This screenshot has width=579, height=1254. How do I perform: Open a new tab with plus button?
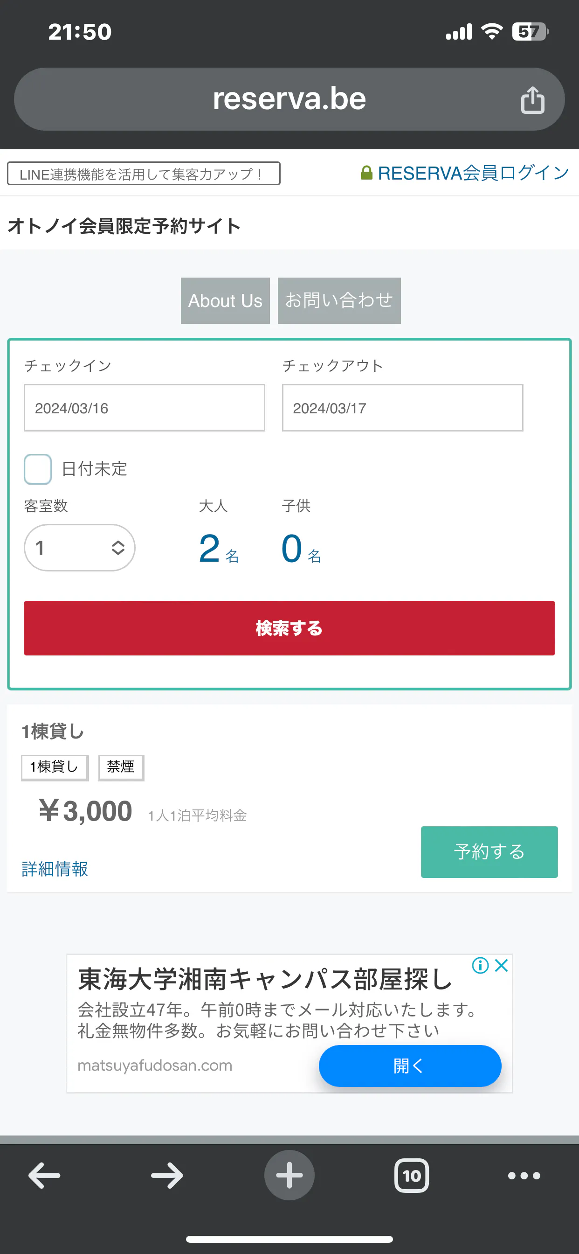(x=289, y=1175)
